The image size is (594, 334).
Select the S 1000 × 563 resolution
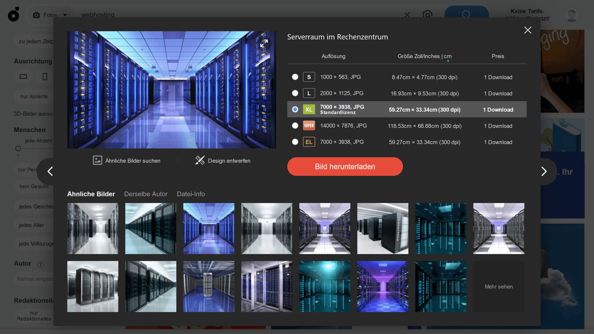[295, 77]
